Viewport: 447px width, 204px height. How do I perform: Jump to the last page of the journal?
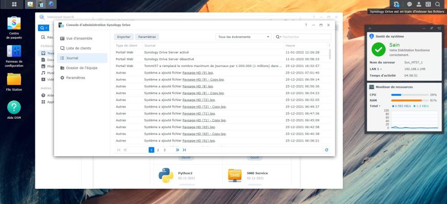[184, 150]
